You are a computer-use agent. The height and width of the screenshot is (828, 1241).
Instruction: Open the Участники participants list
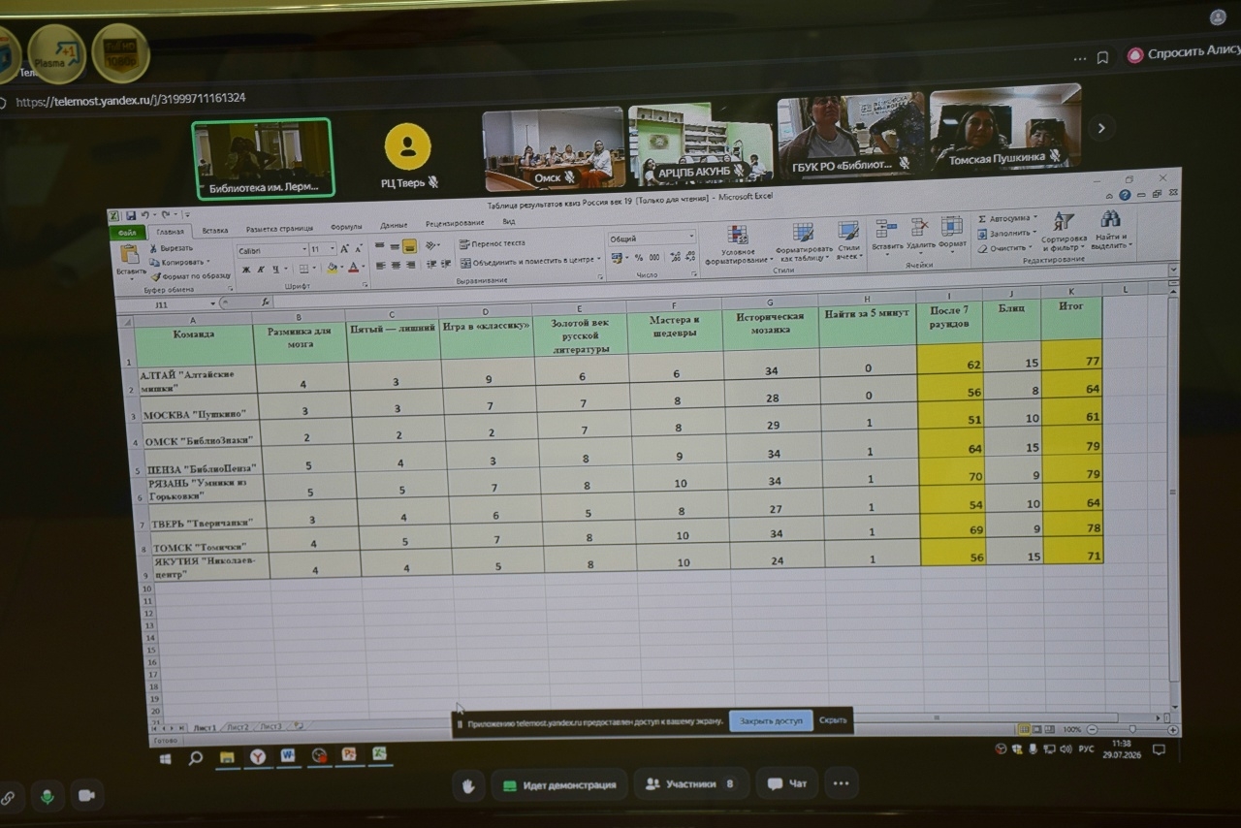click(x=691, y=784)
